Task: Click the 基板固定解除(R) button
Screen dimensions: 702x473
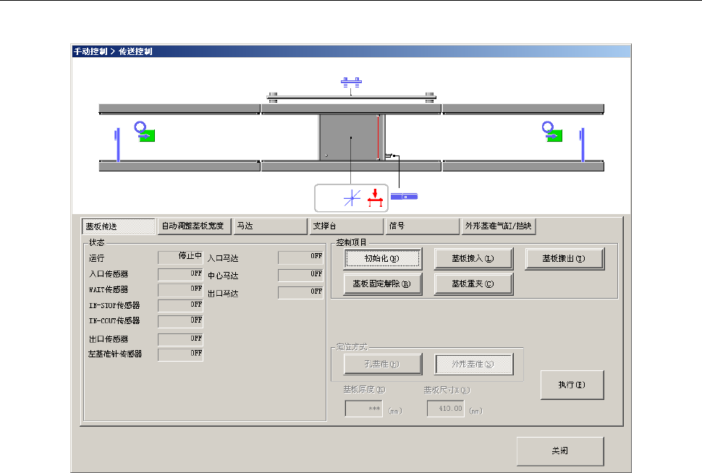Action: click(383, 284)
